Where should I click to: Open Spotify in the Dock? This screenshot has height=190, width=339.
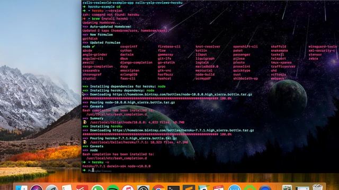pos(113,188)
